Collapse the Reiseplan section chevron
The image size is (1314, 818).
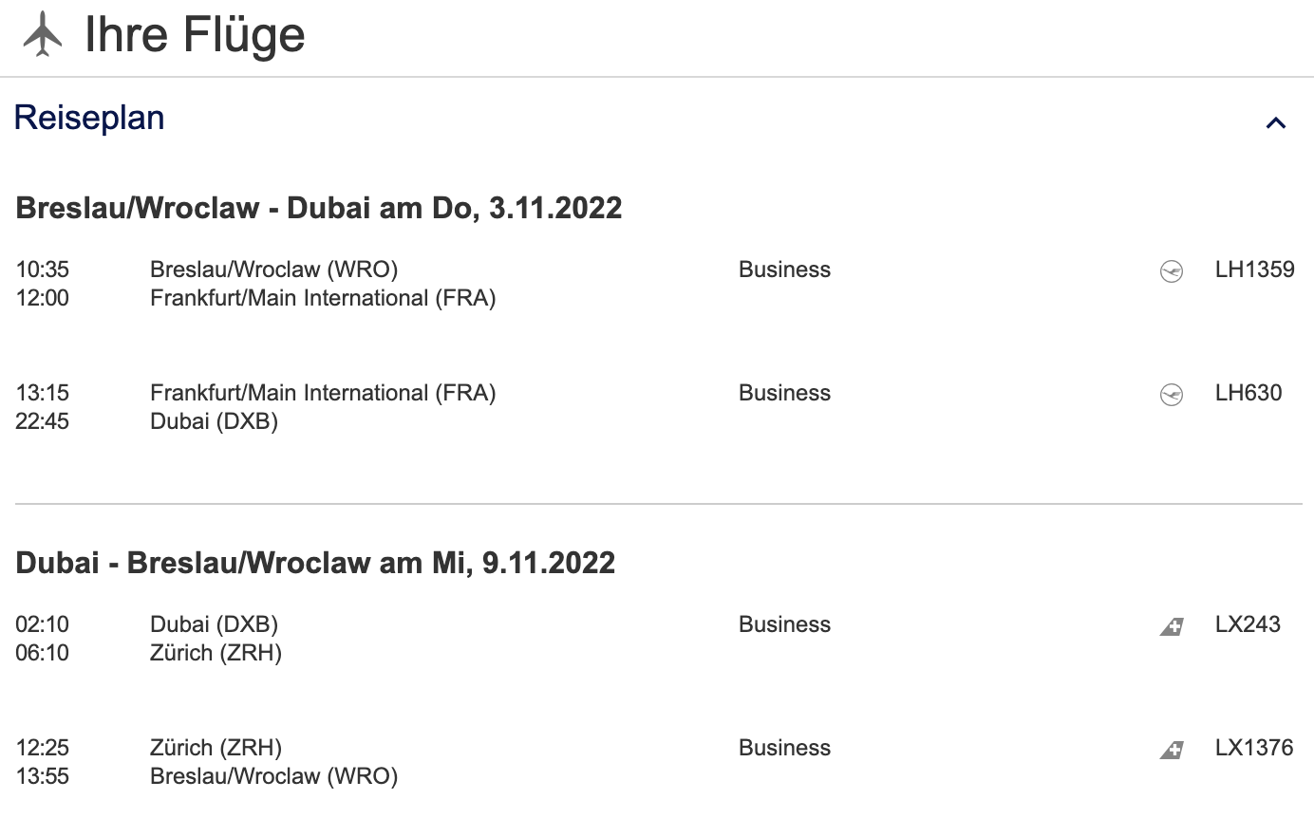pyautogui.click(x=1276, y=122)
